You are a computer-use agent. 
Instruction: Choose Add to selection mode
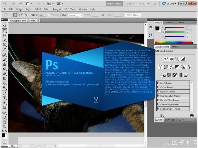18,15
